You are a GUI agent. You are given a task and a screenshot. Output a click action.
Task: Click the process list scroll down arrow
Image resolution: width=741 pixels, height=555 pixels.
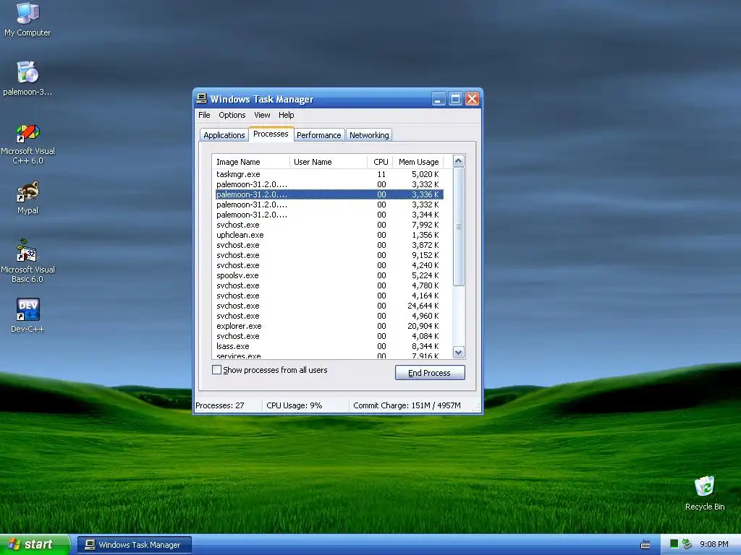pos(458,353)
